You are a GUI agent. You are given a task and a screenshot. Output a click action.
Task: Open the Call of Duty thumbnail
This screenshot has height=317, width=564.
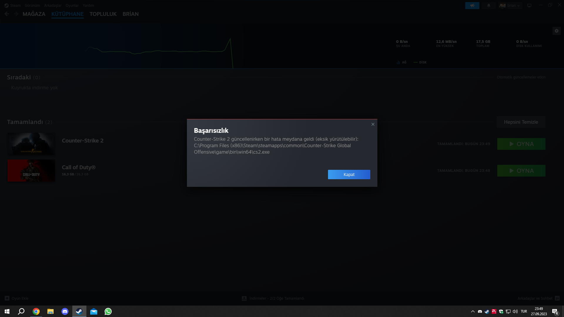31,171
